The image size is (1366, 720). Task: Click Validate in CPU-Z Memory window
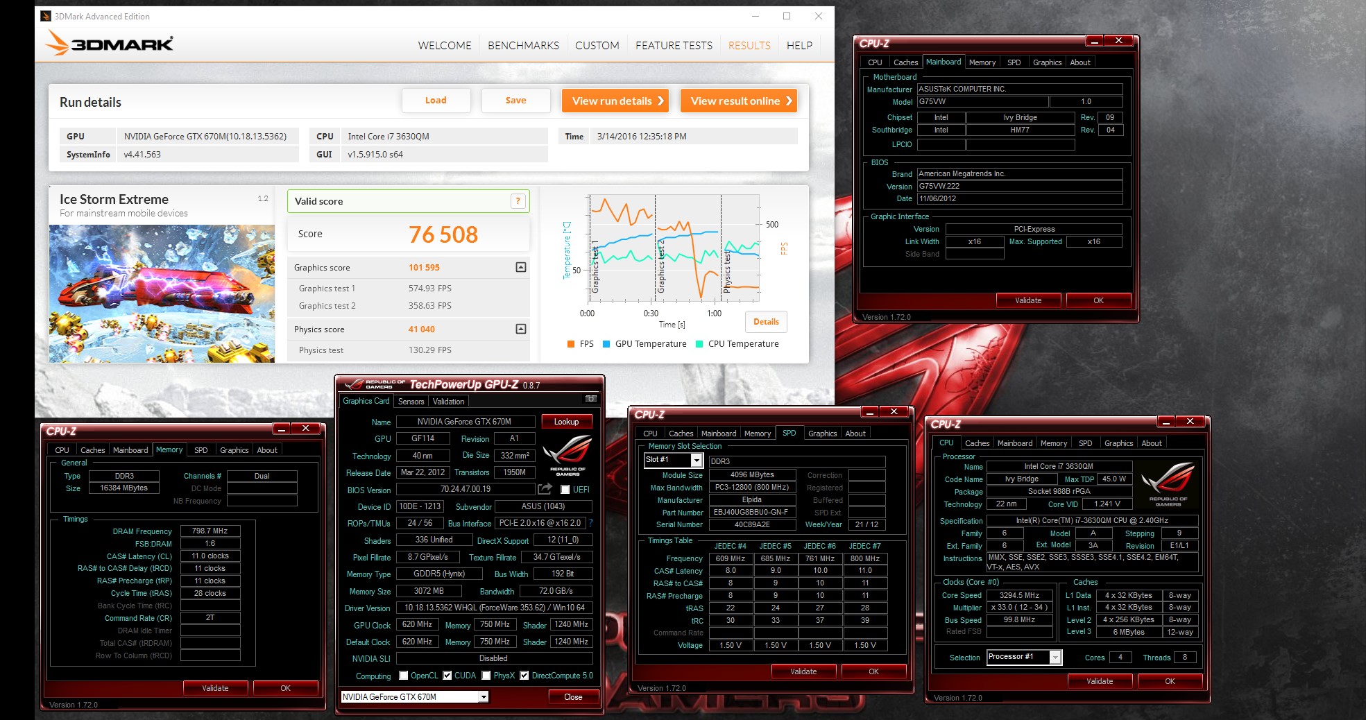[215, 688]
